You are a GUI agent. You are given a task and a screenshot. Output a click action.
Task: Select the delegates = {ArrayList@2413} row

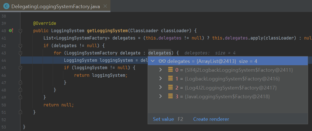[228, 61]
